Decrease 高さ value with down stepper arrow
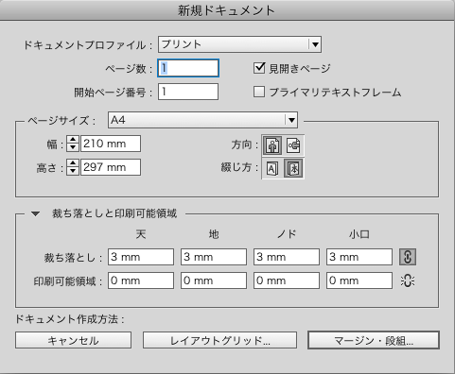 [x=73, y=171]
